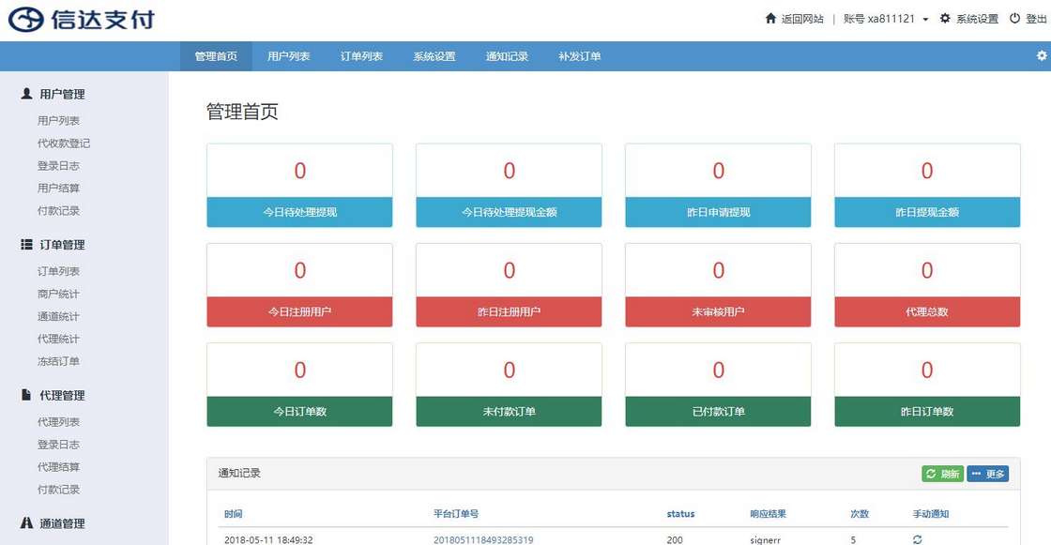
Task: Click the 昨日提现金额 card
Action: [927, 186]
